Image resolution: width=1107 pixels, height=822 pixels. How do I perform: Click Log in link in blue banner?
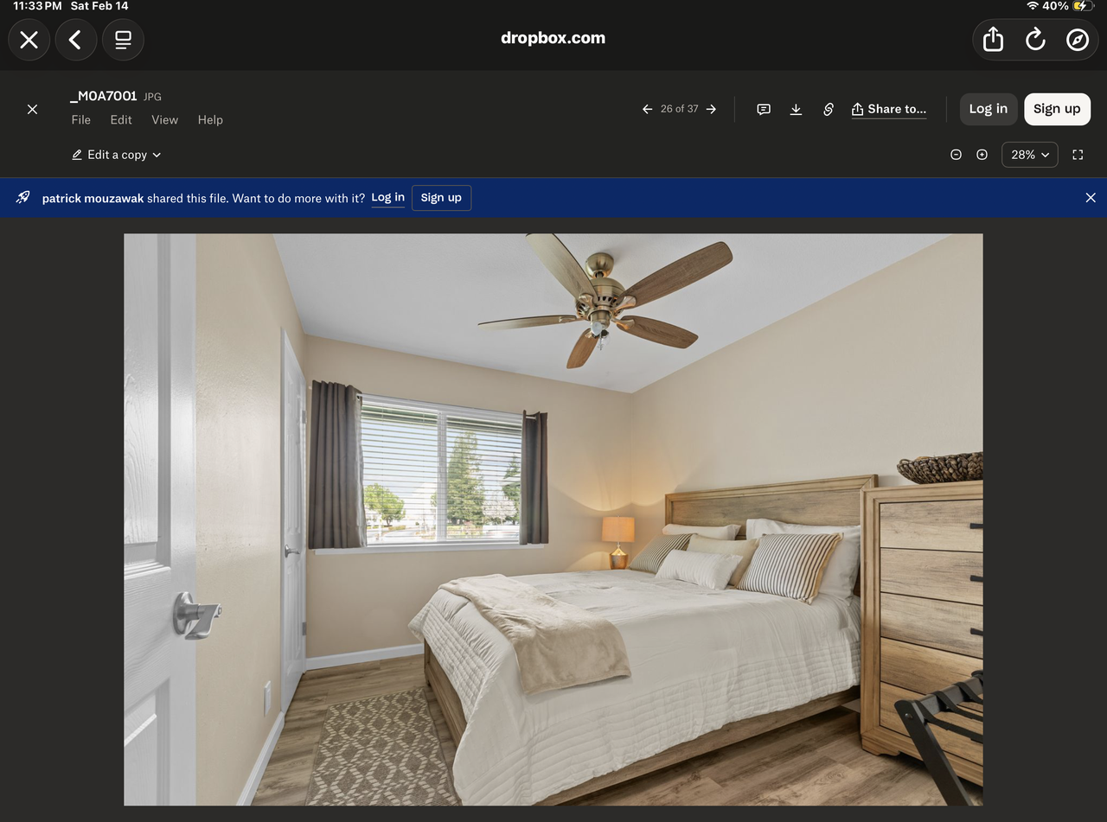(387, 197)
